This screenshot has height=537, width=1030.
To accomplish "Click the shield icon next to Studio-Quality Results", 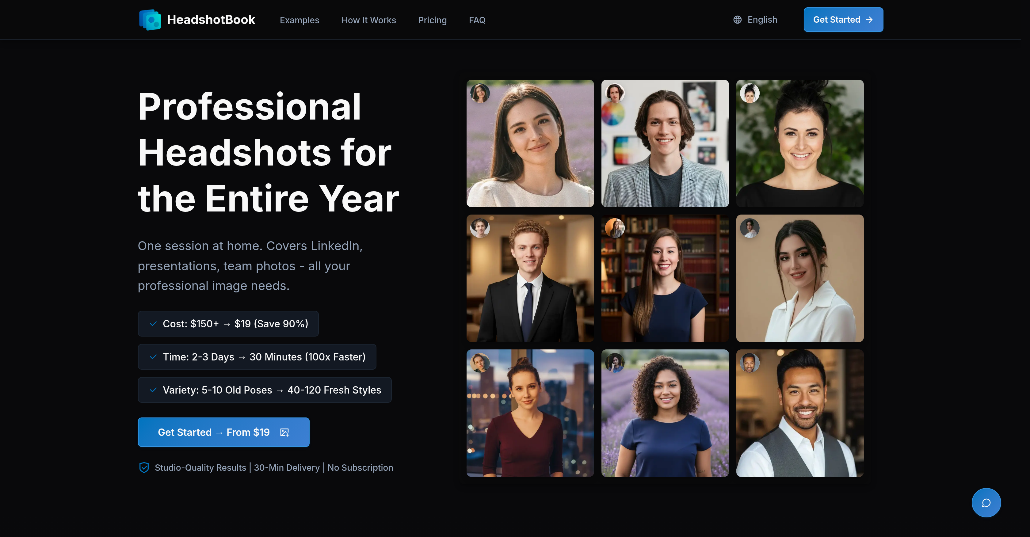I will click(x=144, y=467).
